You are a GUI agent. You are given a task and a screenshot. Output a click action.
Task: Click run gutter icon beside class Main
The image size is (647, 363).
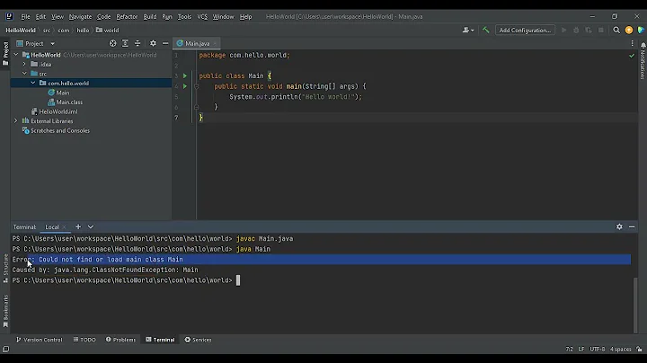click(x=185, y=75)
